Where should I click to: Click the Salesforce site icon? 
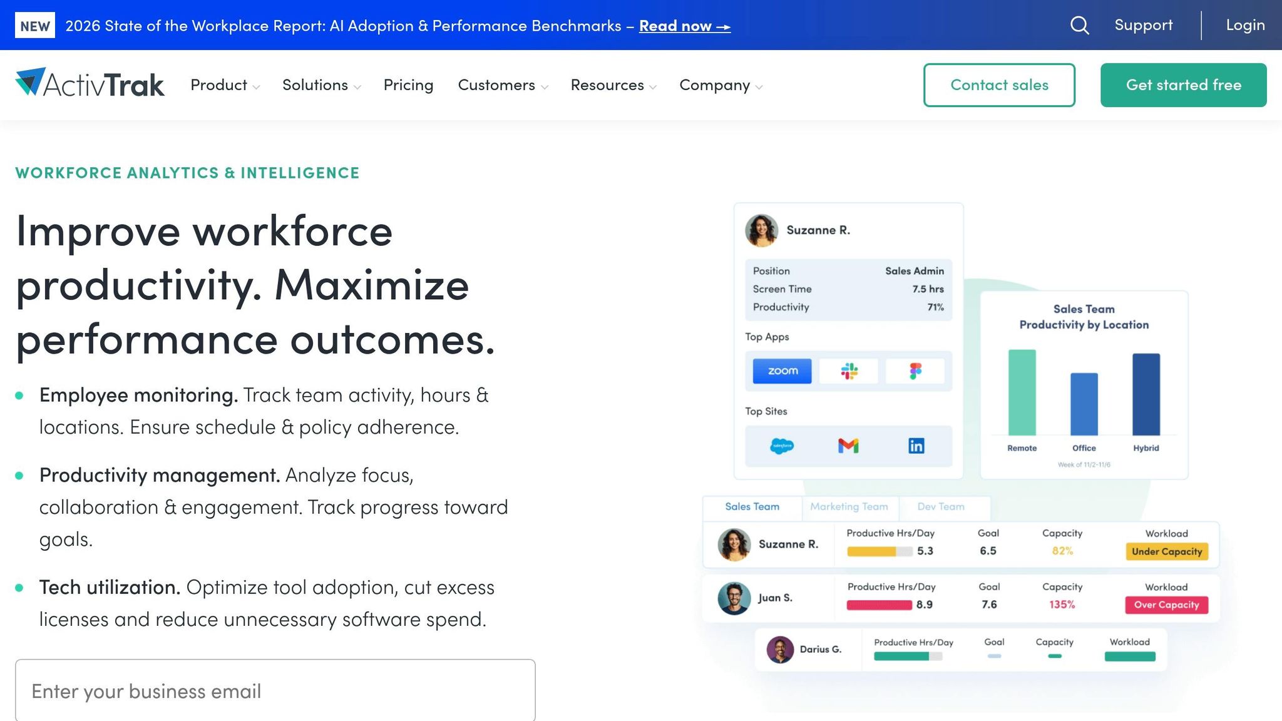pos(781,446)
